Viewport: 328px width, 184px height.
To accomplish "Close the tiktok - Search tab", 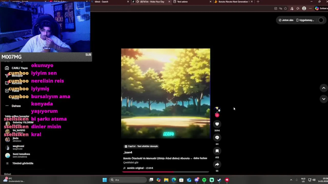I will [x=128, y=2].
